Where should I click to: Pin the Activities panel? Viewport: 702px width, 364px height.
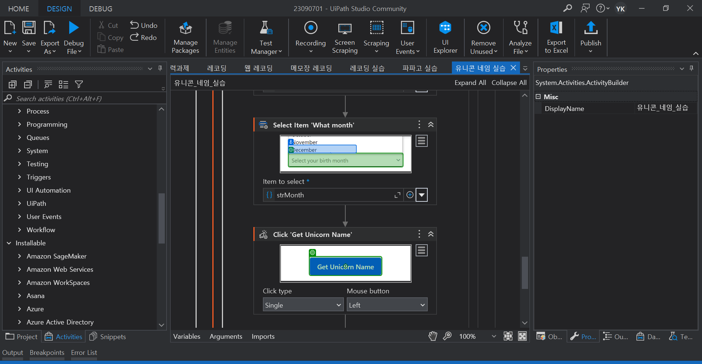coord(160,68)
